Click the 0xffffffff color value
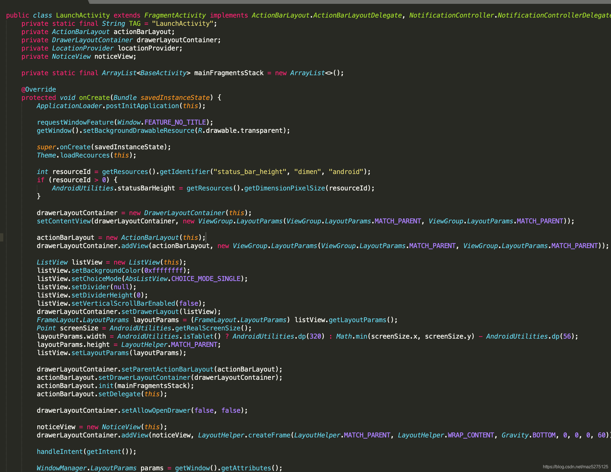 click(163, 270)
